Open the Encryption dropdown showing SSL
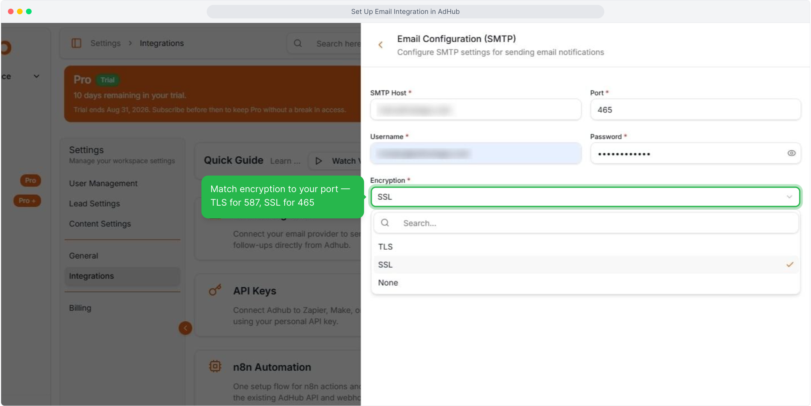 pyautogui.click(x=585, y=197)
